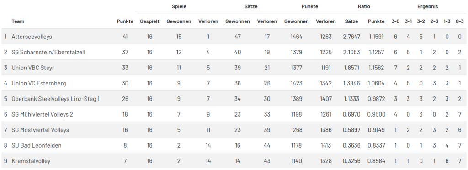
Task: Click the Spiele group header
Action: pos(179,6)
